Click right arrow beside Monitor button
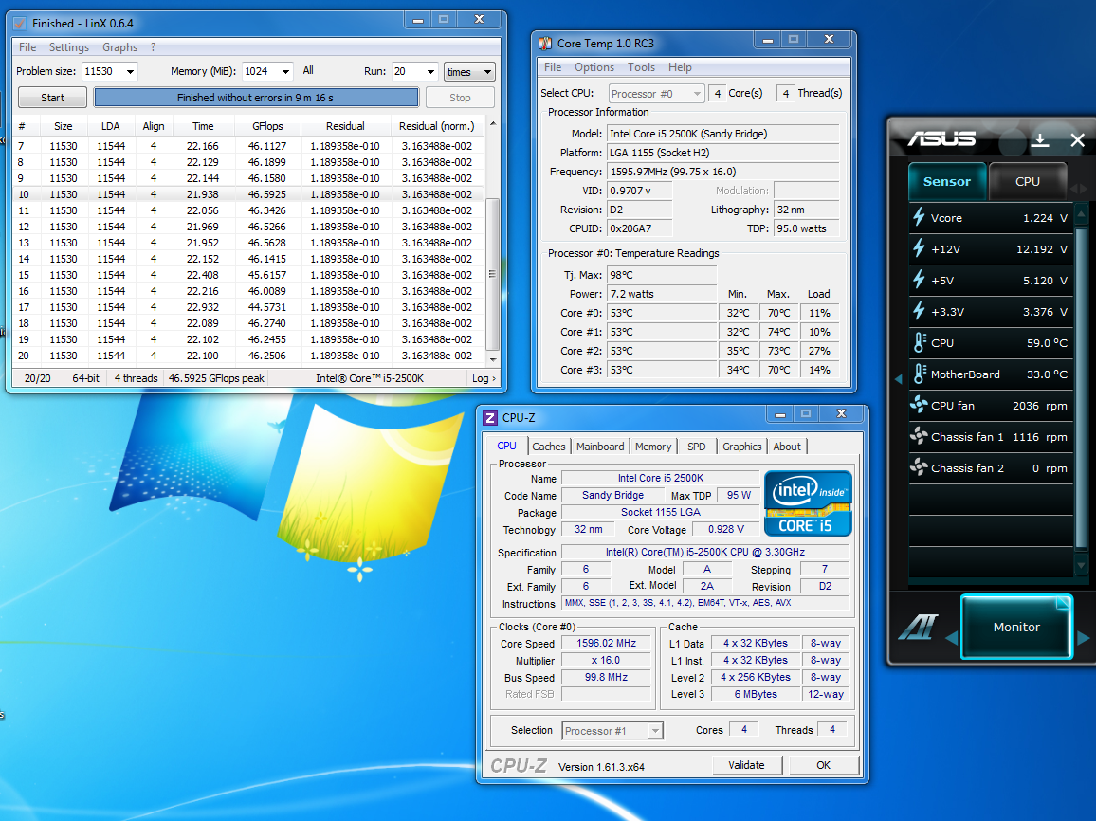The height and width of the screenshot is (821, 1096). coord(1083,637)
